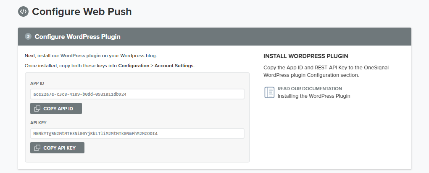The width and height of the screenshot is (429, 173).
Task: Click the API KEY field label
Action: coord(38,123)
